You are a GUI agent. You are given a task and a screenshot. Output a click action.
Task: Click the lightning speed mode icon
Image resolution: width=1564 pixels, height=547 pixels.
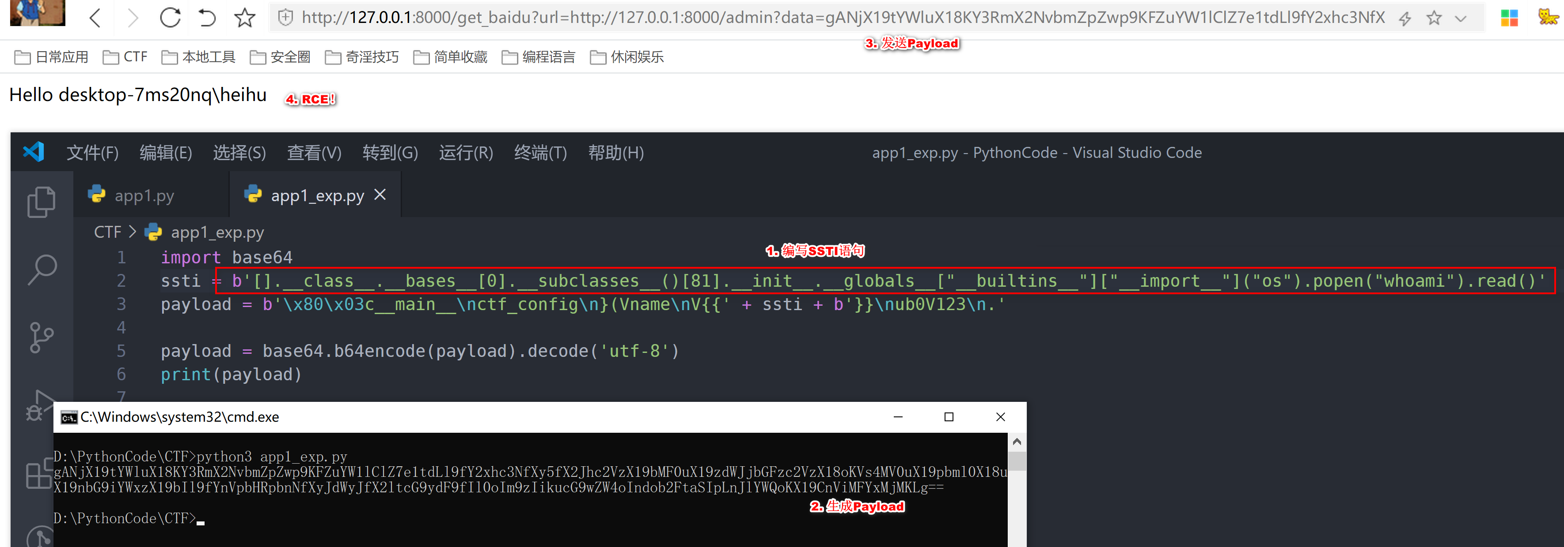click(x=1405, y=18)
